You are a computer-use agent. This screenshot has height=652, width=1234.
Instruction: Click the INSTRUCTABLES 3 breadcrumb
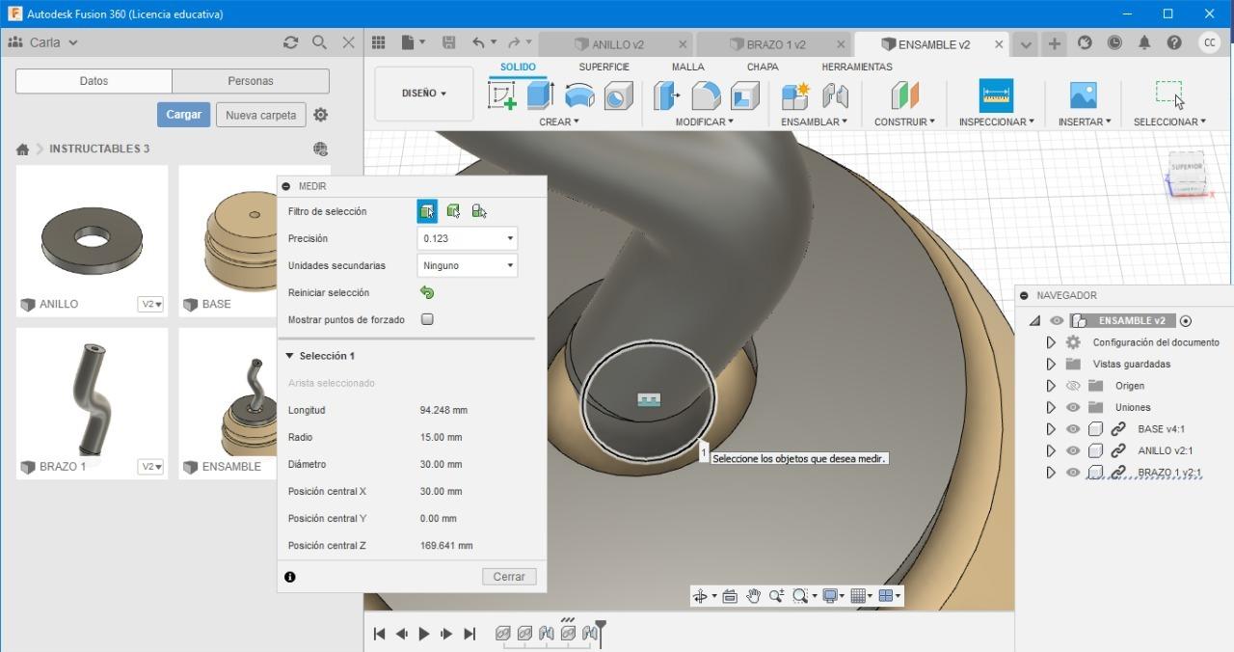point(99,149)
